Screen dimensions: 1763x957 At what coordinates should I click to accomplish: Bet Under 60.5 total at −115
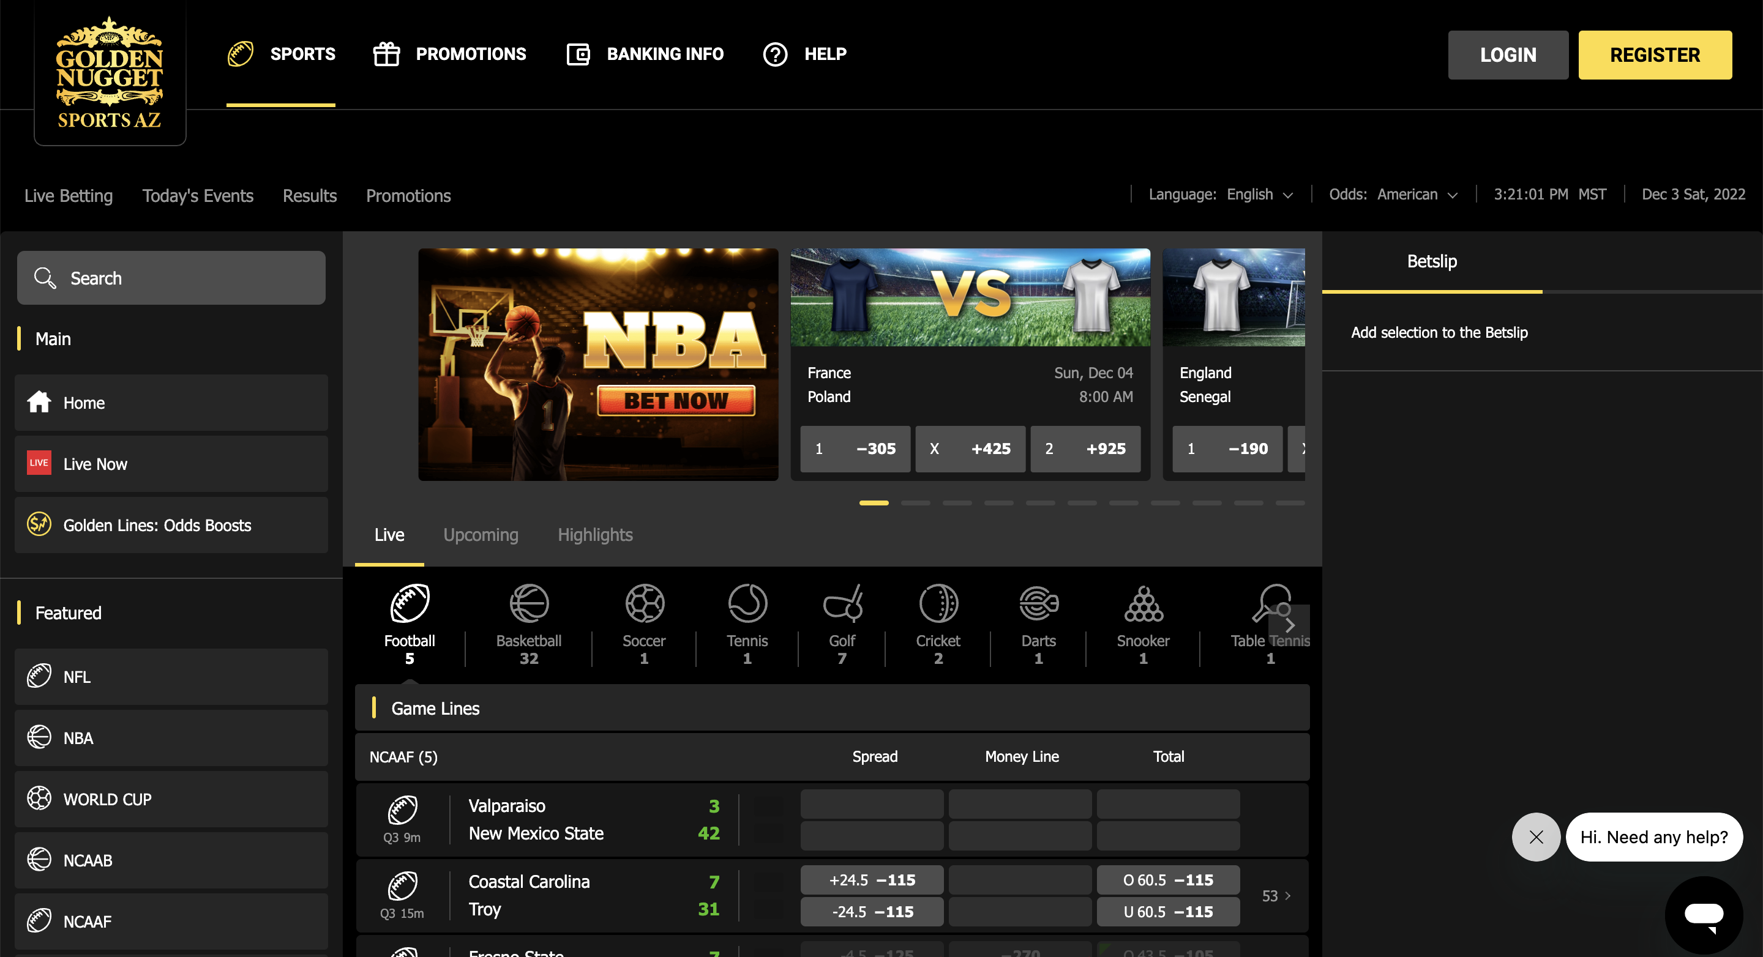click(x=1167, y=911)
